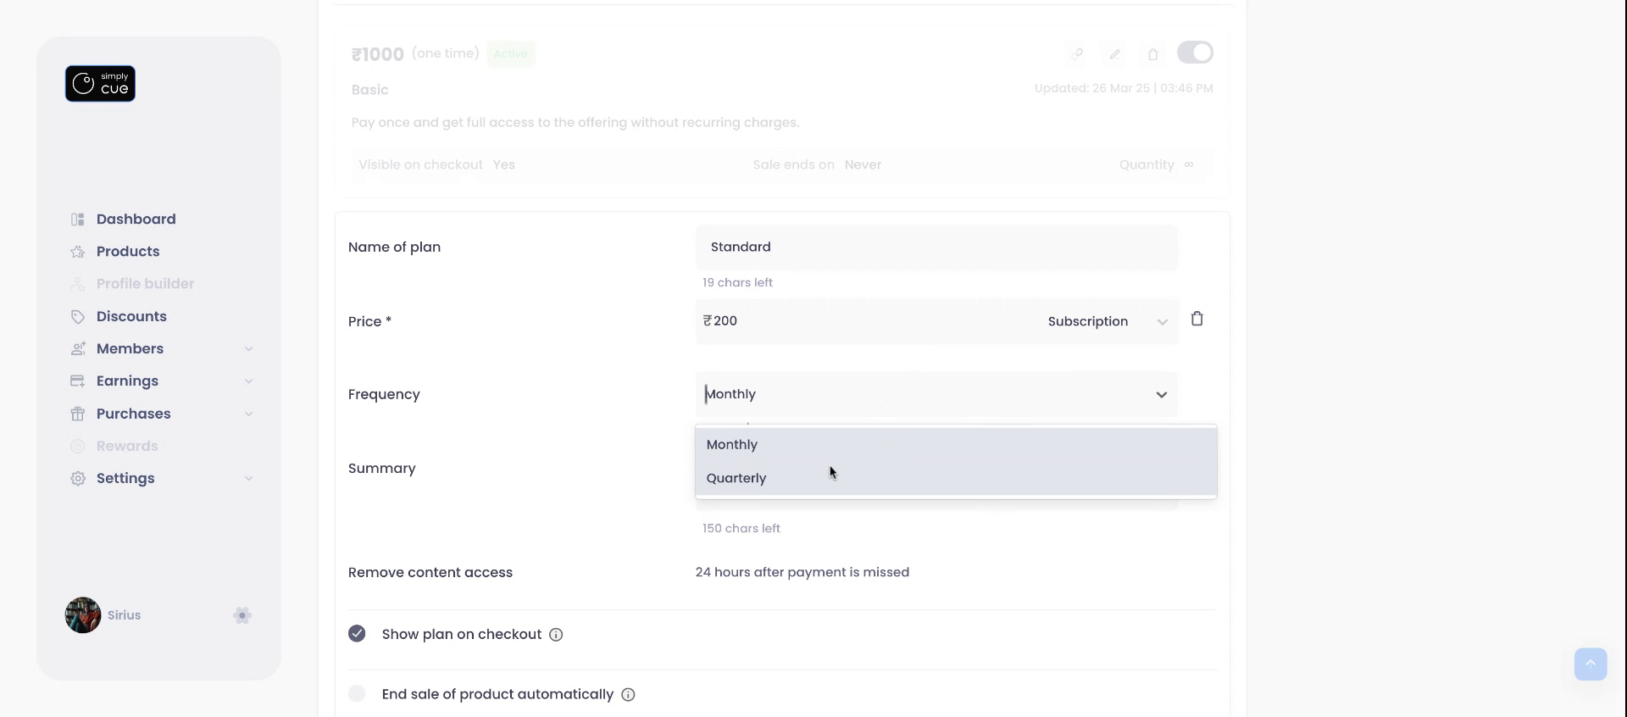Enable End sale of product automatically
The height and width of the screenshot is (717, 1627).
coord(357,694)
